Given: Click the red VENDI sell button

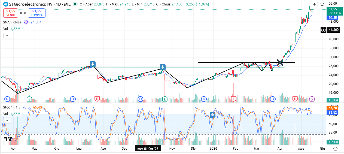Looking at the screenshot, I should 11,13.
